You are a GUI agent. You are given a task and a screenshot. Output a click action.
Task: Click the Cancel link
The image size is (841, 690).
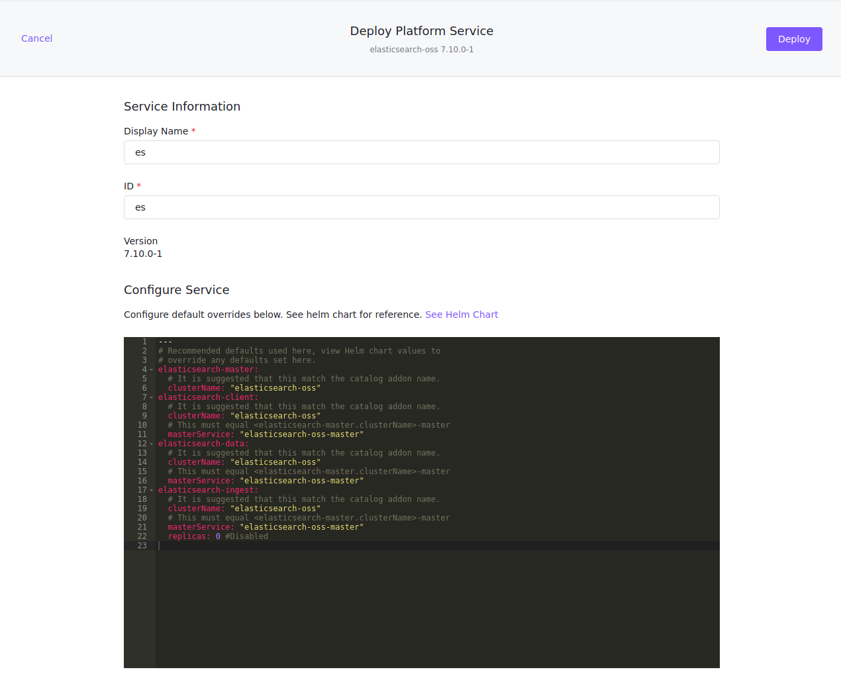pyautogui.click(x=36, y=38)
